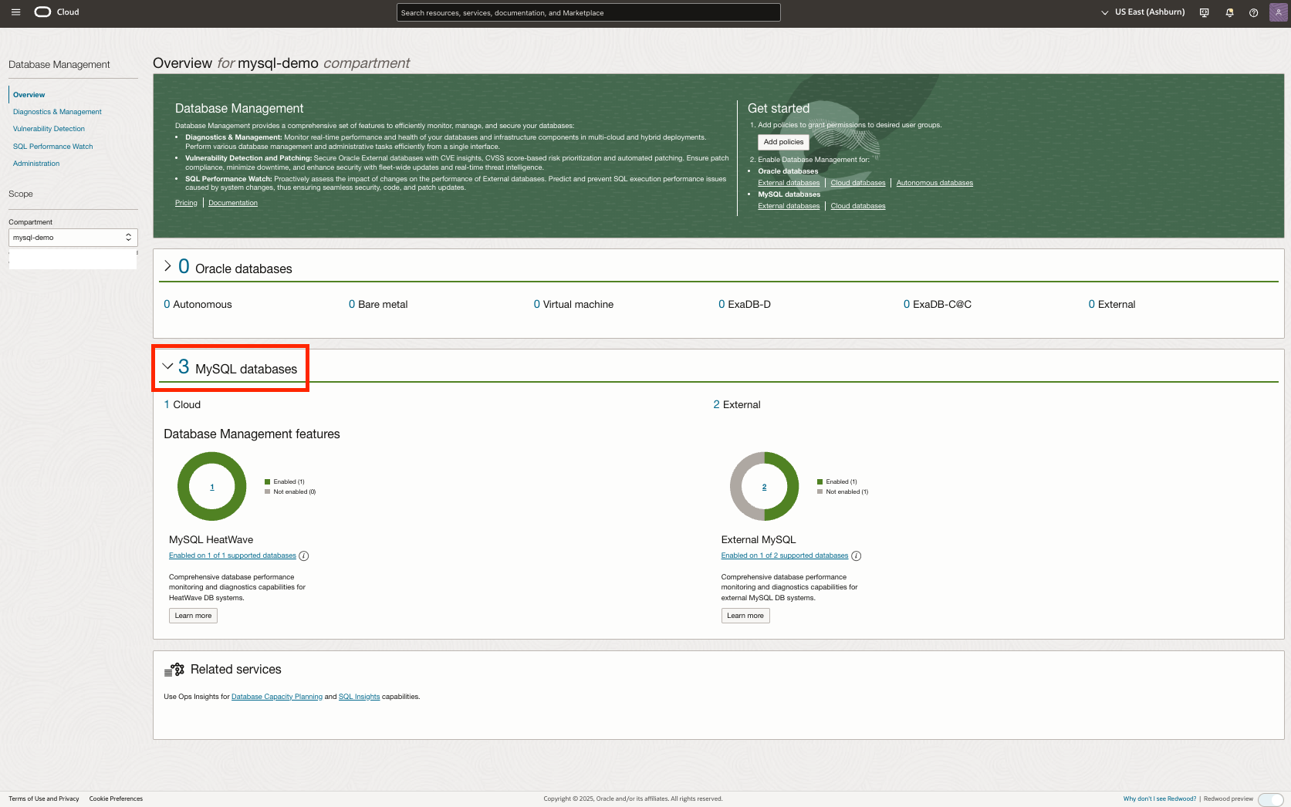Screen dimensions: 1291x807
Task: Collapse the MySQL databases section
Action: (168, 366)
